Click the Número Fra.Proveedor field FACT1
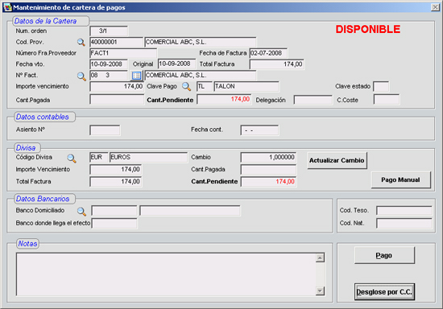Screen dimensions: 443x309 point(123,53)
